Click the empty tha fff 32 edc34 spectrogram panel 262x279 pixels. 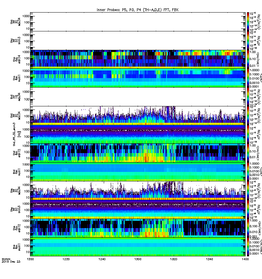138,22
